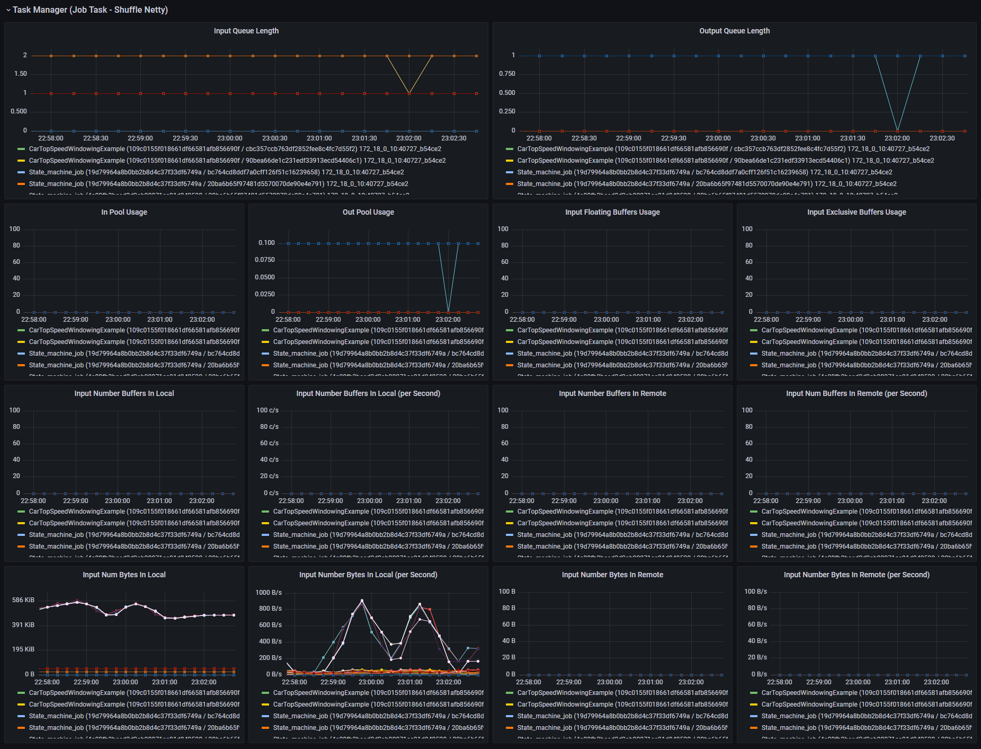The height and width of the screenshot is (749, 981).
Task: Click green series swatch in Out Pool Usage legend
Action: pyautogui.click(x=265, y=330)
